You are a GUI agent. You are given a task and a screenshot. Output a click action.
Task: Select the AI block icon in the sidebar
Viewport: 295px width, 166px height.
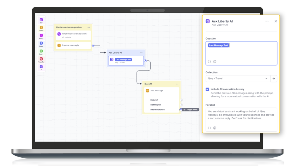tap(41, 67)
